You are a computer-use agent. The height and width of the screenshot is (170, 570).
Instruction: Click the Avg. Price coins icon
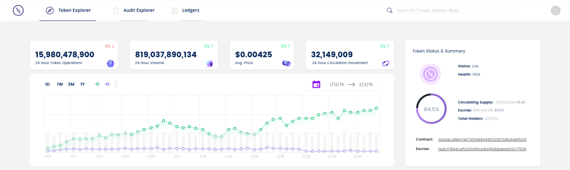pos(287,63)
